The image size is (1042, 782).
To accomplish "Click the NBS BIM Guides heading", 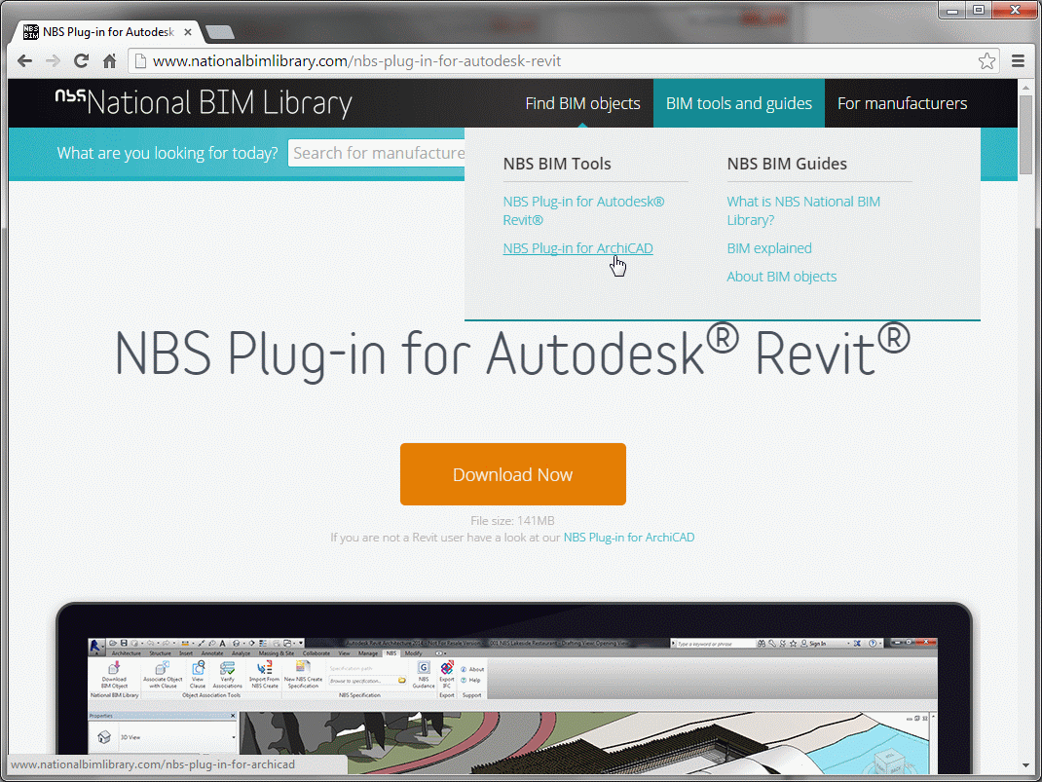I will pyautogui.click(x=787, y=165).
